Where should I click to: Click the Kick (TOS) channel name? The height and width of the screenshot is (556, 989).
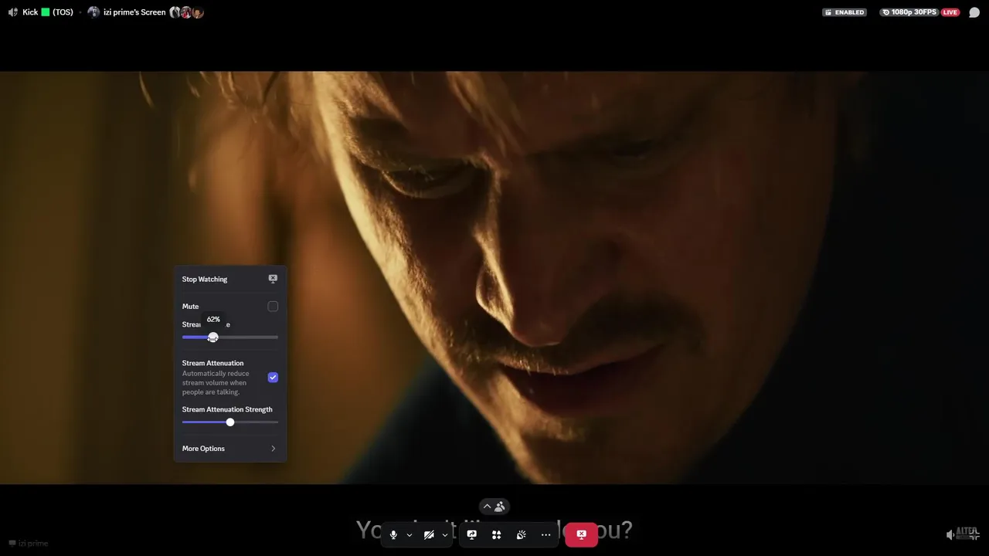[x=48, y=12]
